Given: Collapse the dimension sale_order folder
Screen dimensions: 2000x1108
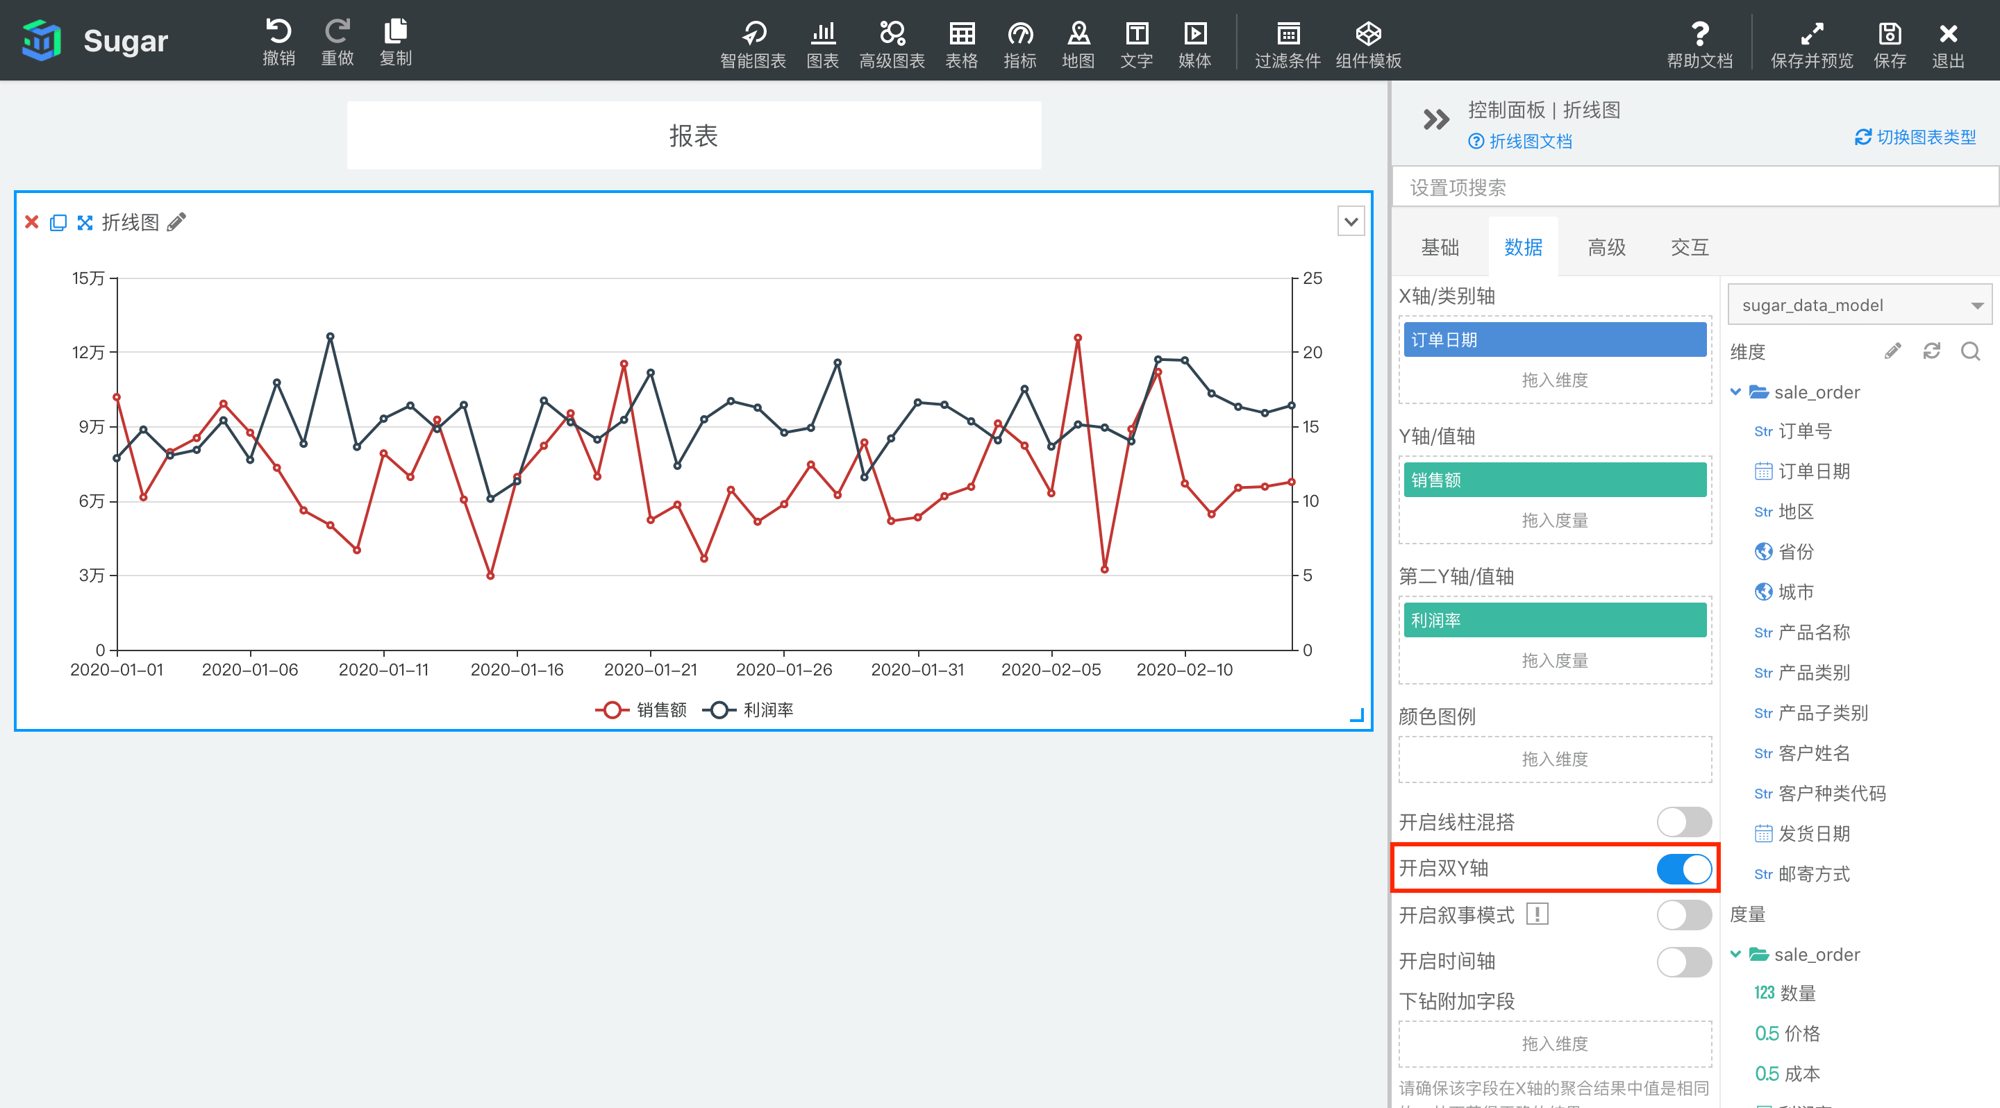Looking at the screenshot, I should pos(1736,392).
